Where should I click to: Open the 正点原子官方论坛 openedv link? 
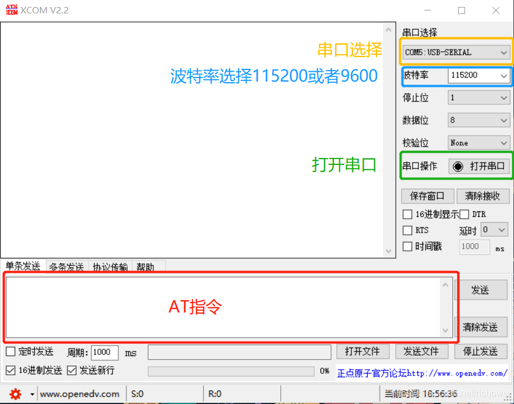[x=422, y=373]
